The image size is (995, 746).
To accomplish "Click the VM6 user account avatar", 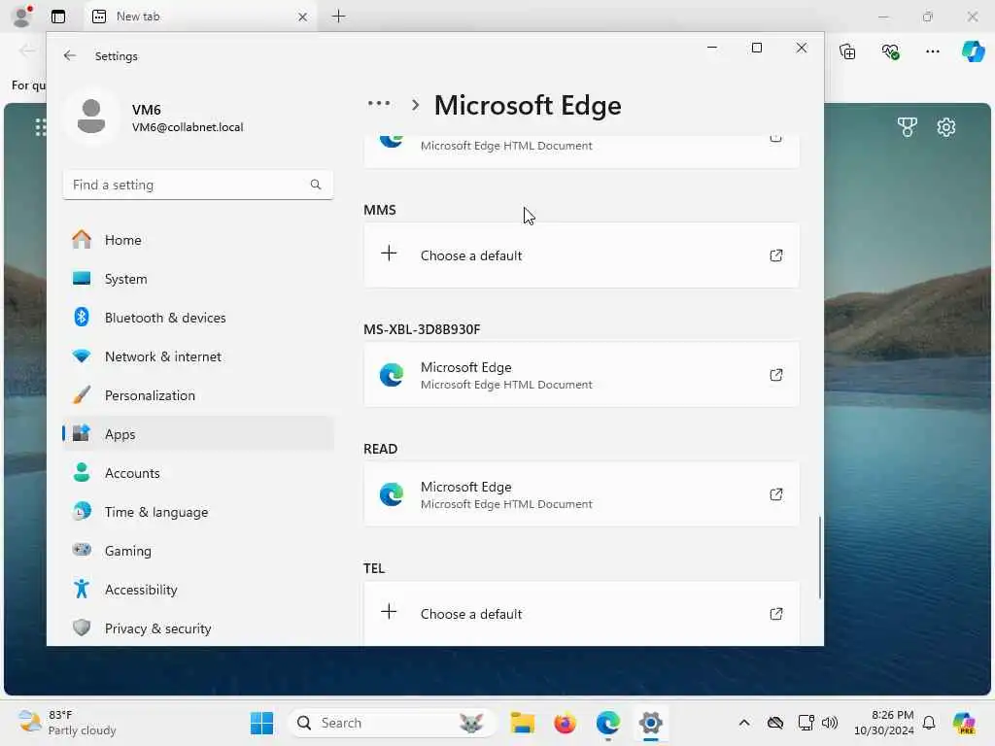I will [91, 117].
